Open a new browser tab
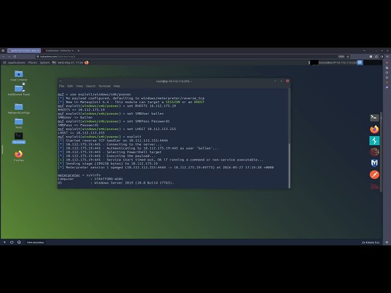Screen dimensions: 391x293 pos(78,51)
